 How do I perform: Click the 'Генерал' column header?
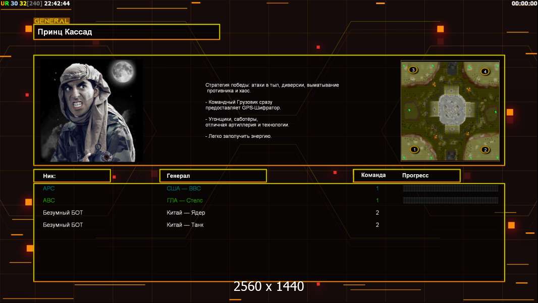[x=213, y=176]
